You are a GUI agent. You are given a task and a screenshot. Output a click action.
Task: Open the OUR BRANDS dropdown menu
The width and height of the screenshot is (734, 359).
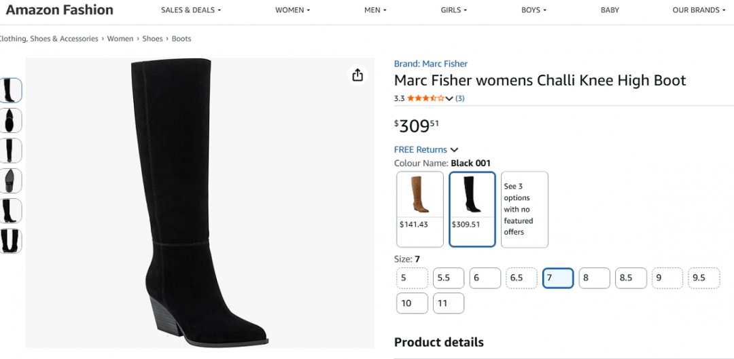point(698,10)
